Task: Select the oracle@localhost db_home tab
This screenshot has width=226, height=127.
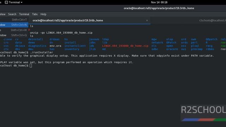Action: [89, 20]
